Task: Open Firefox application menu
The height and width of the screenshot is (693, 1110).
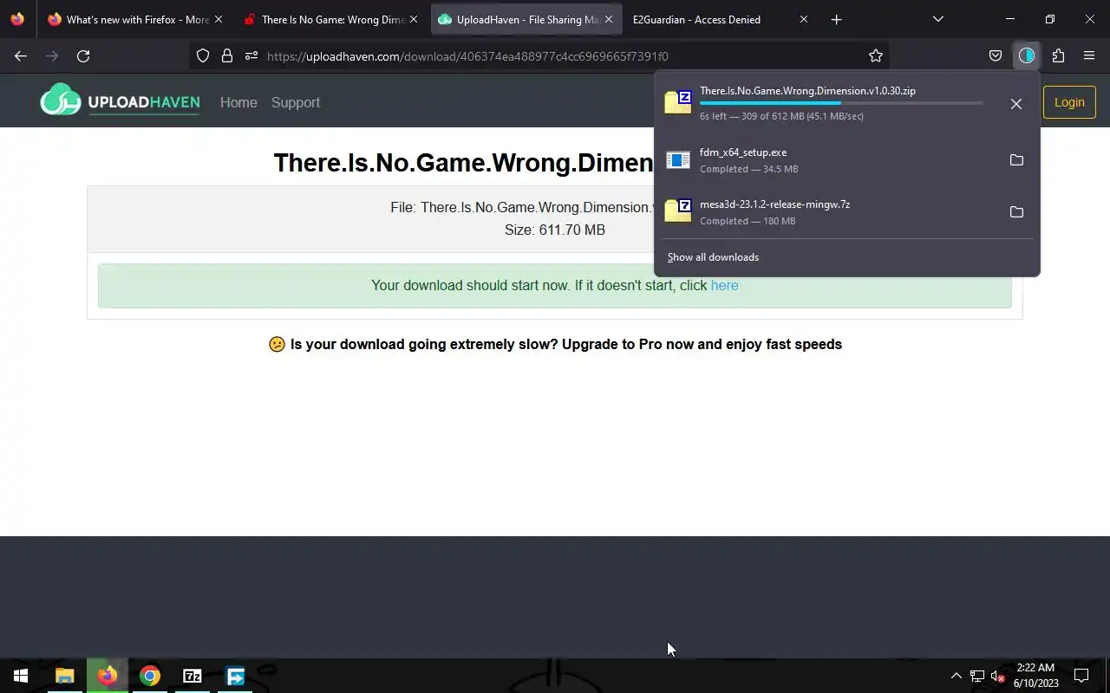Action: click(1089, 55)
